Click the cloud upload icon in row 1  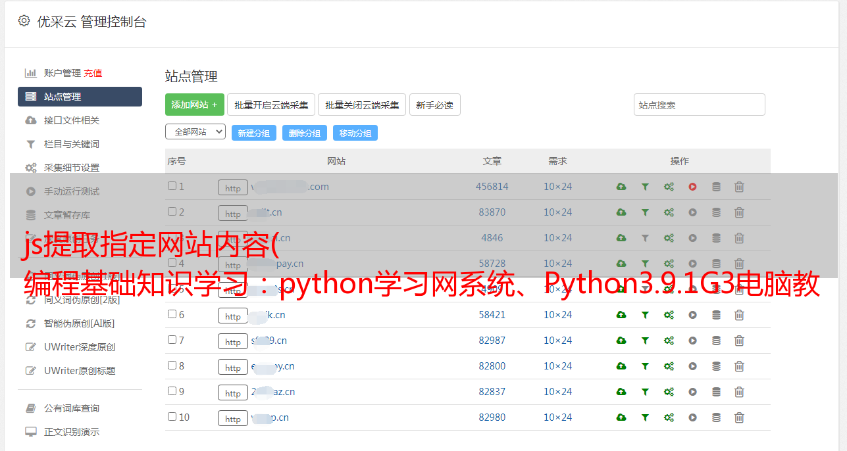point(621,187)
